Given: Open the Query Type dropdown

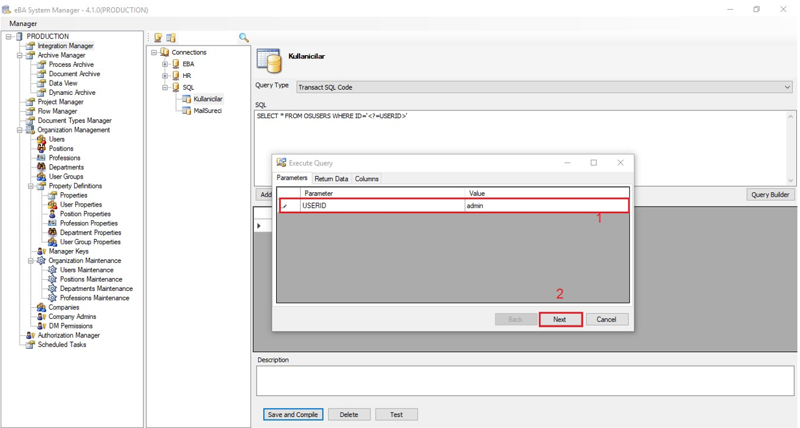Looking at the screenshot, I should pyautogui.click(x=787, y=87).
